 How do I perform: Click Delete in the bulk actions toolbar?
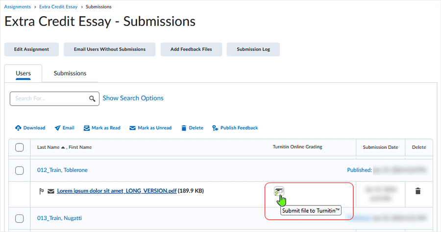[193, 128]
